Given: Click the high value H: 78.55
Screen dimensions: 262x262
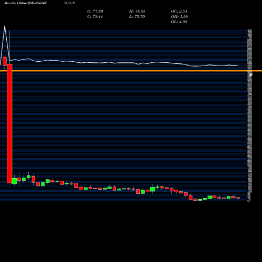Looking at the screenshot, I should click(x=137, y=11).
